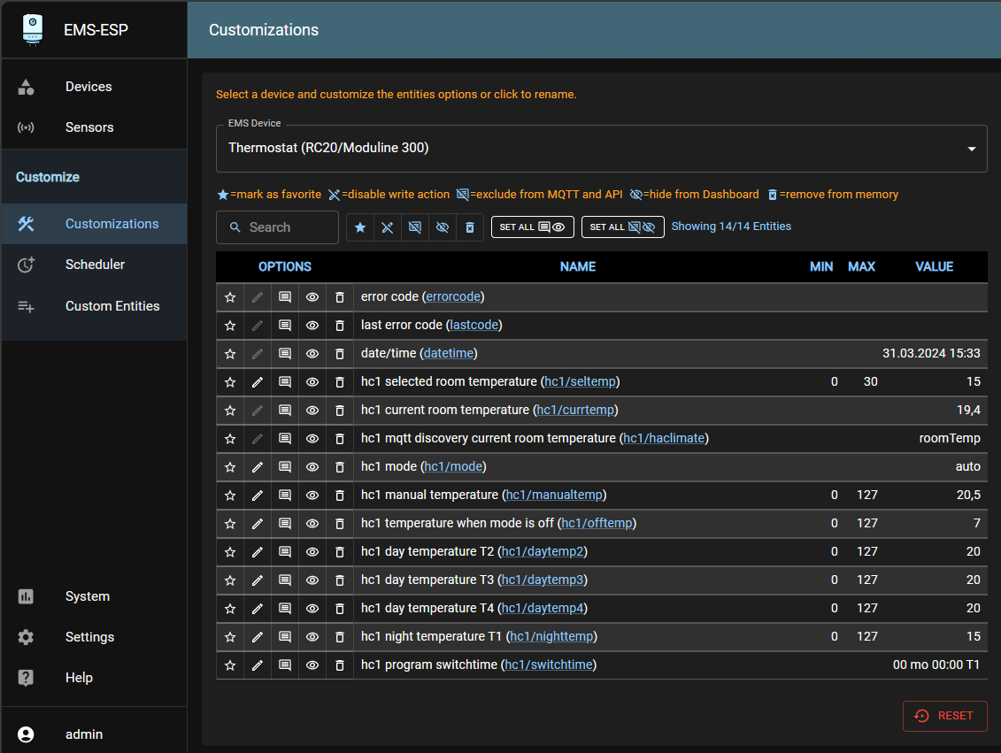
Task: Toggle eye visibility for hc1 night temperature
Action: (312, 637)
